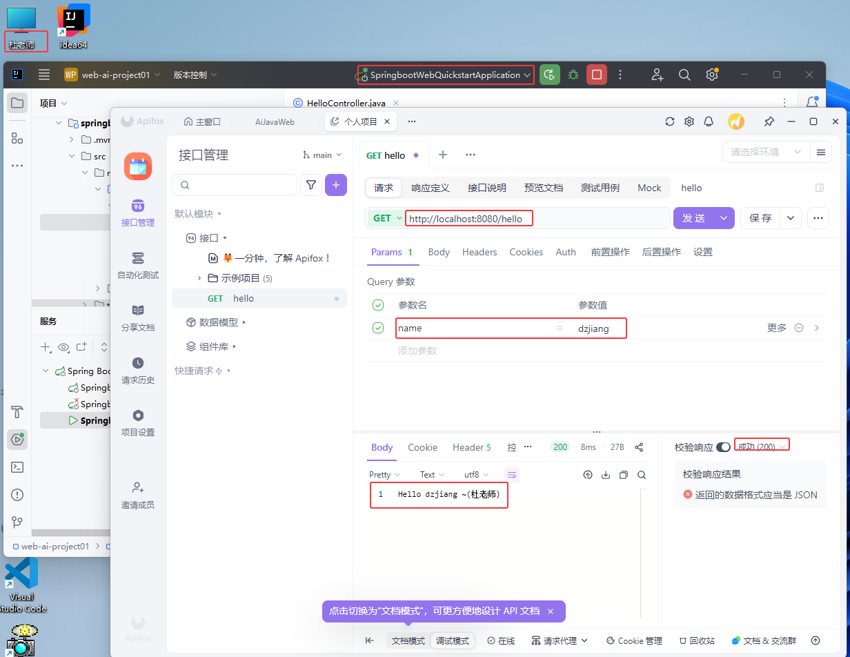850x657 pixels.
Task: Click the 保存 save button
Action: 760,218
